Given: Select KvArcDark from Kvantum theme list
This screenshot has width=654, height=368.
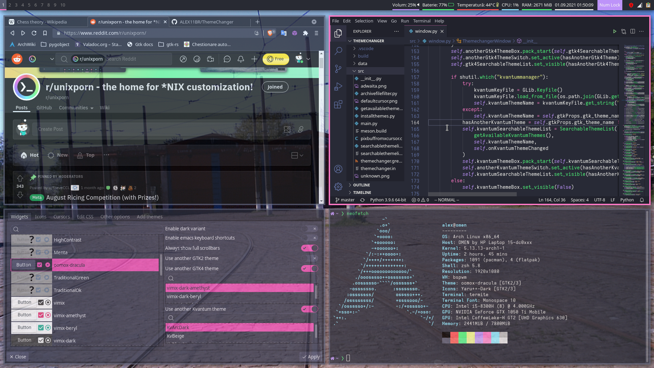Looking at the screenshot, I should 239,327.
